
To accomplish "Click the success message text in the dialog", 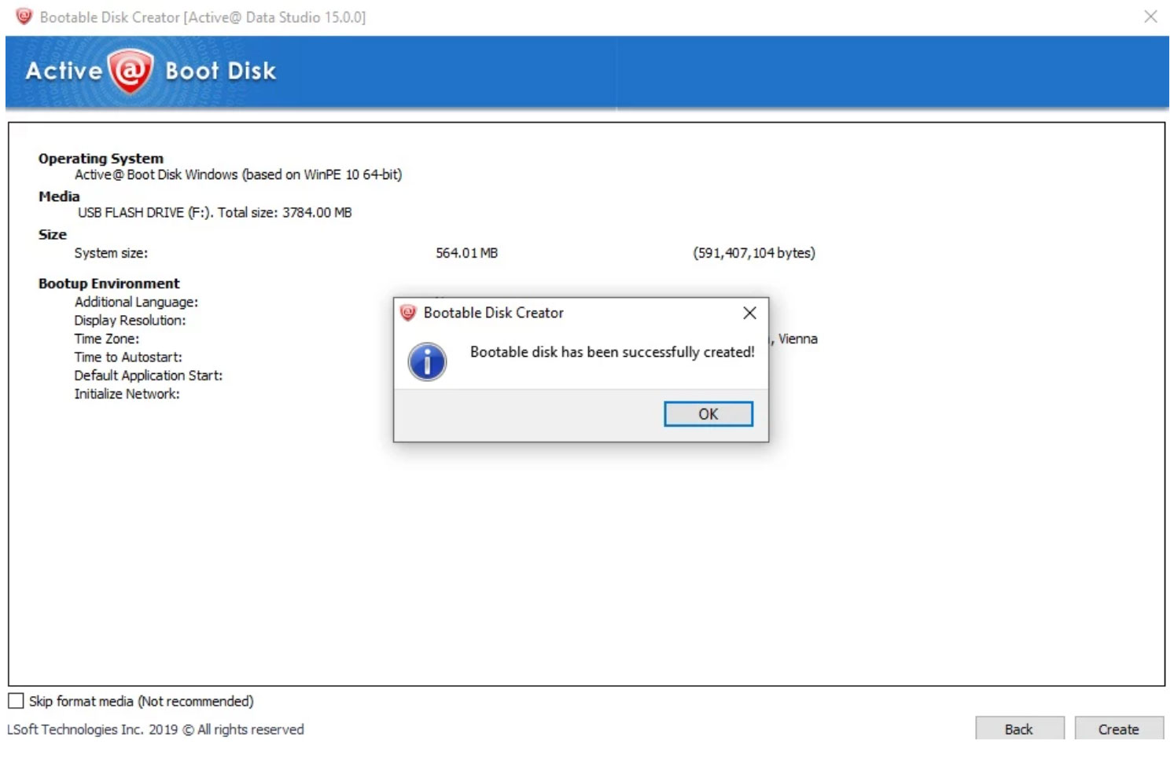I will 613,353.
